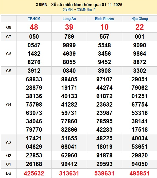Click G5 result 3302 for Hậu Giang
This screenshot has width=157, height=178.
[139, 71]
